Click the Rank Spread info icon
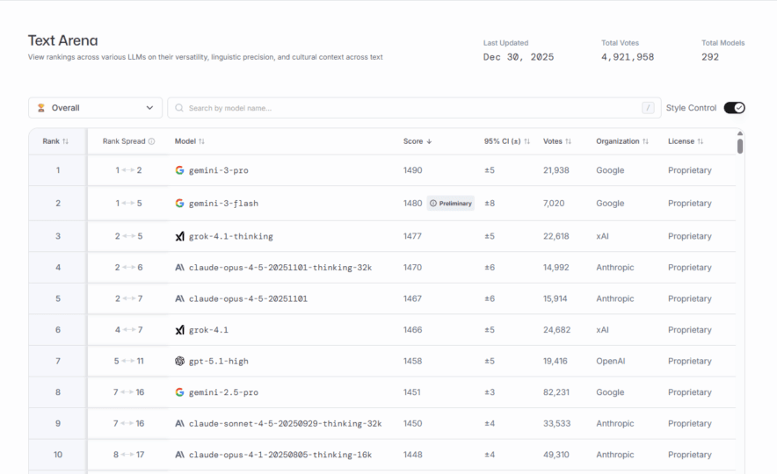Image resolution: width=777 pixels, height=474 pixels. [x=151, y=141]
